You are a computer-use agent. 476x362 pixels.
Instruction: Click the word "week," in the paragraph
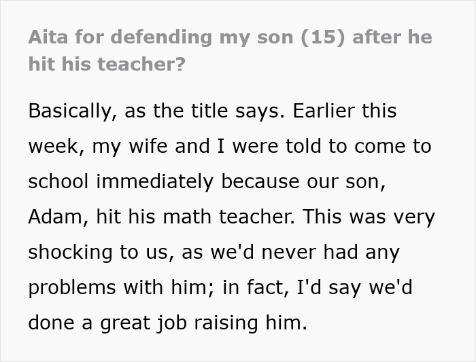click(x=56, y=147)
